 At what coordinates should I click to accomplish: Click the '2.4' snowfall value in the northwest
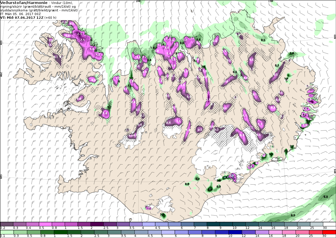point(79,34)
